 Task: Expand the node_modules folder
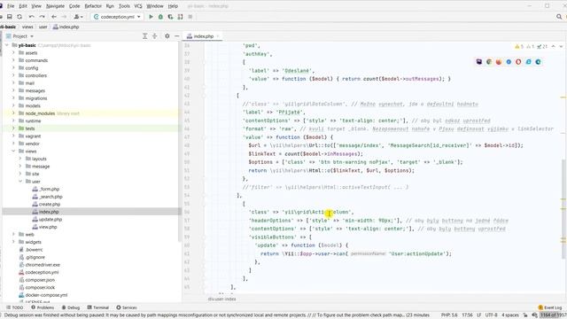click(x=13, y=113)
